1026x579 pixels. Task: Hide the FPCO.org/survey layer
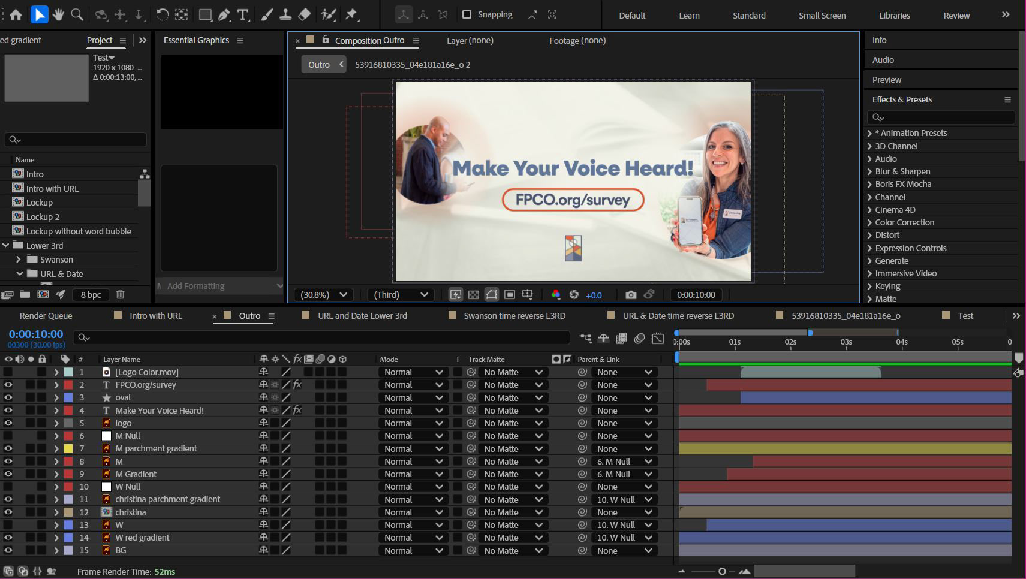(x=8, y=385)
